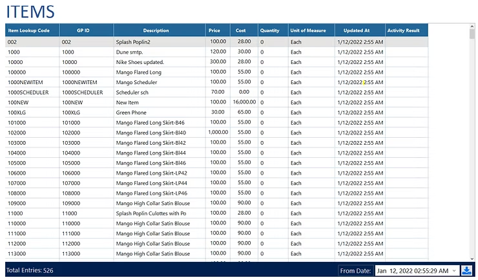Image resolution: width=478 pixels, height=280 pixels.
Task: Click the download icon in the footer
Action: (x=467, y=270)
